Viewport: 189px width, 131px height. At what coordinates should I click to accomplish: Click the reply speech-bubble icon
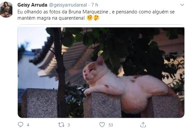click(20, 125)
